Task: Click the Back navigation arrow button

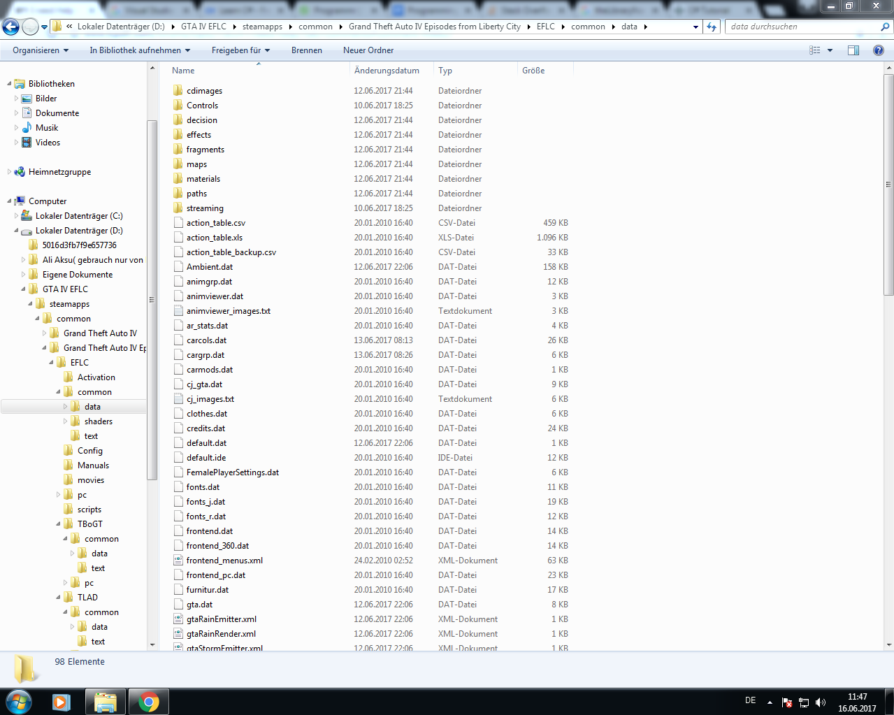Action: [10, 27]
